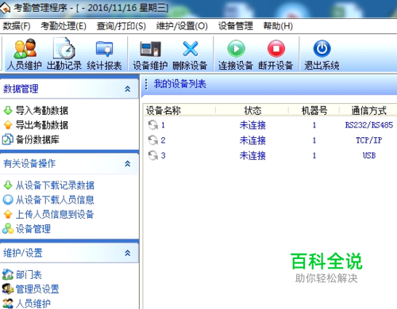Collapse the 数据管理 panel
The height and width of the screenshot is (309, 397).
[128, 89]
